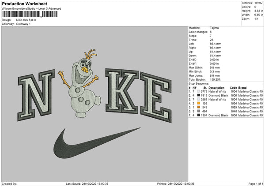Click the embroidered letter N in the preview
This screenshot has width=265, height=187.
pyautogui.click(x=36, y=95)
